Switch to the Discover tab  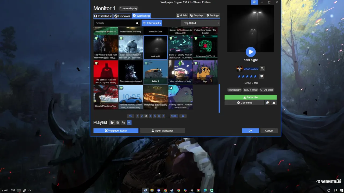click(122, 16)
